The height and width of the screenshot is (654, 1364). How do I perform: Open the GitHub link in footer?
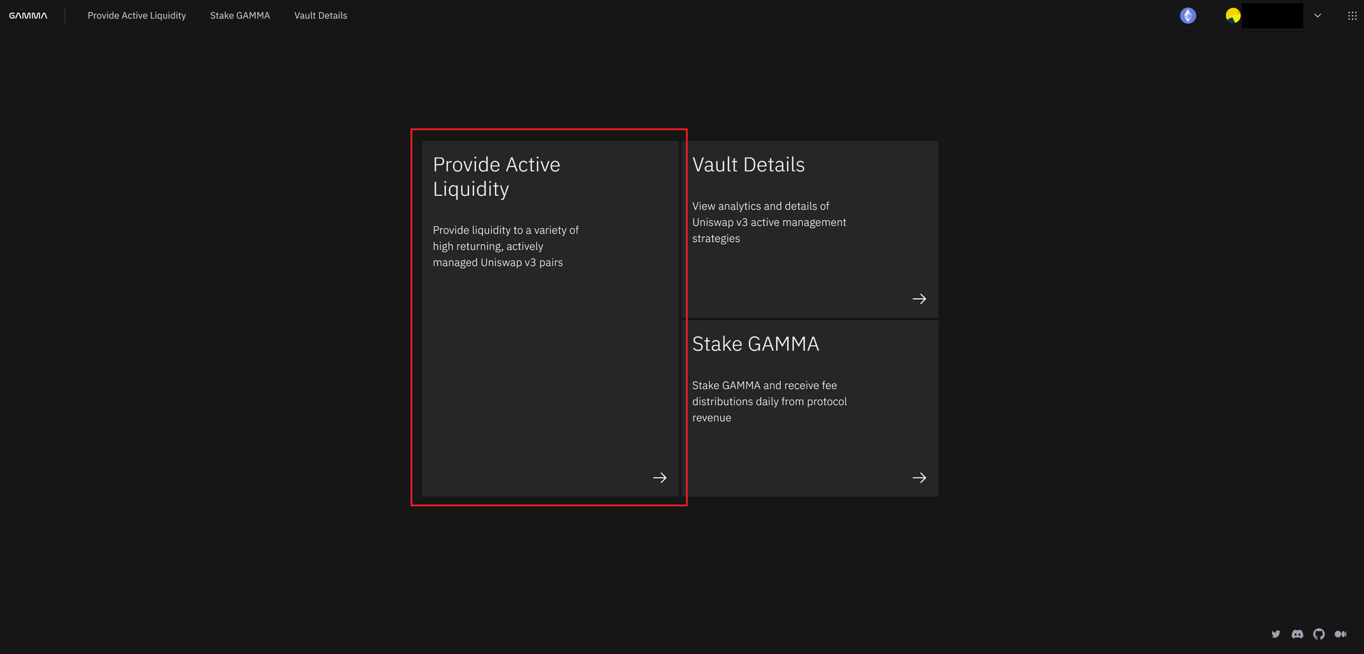(x=1319, y=634)
